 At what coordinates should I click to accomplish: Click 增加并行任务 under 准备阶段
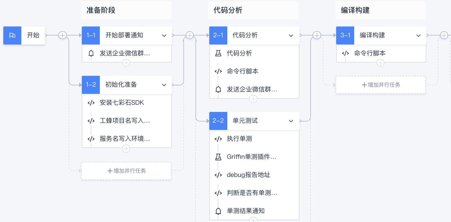coord(126,171)
